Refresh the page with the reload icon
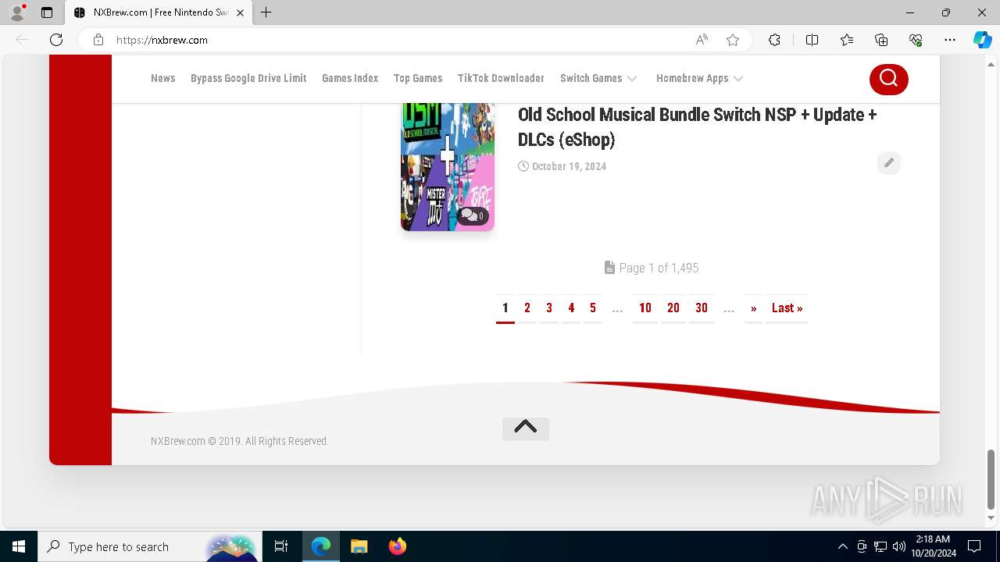This screenshot has width=1000, height=562. (x=56, y=40)
